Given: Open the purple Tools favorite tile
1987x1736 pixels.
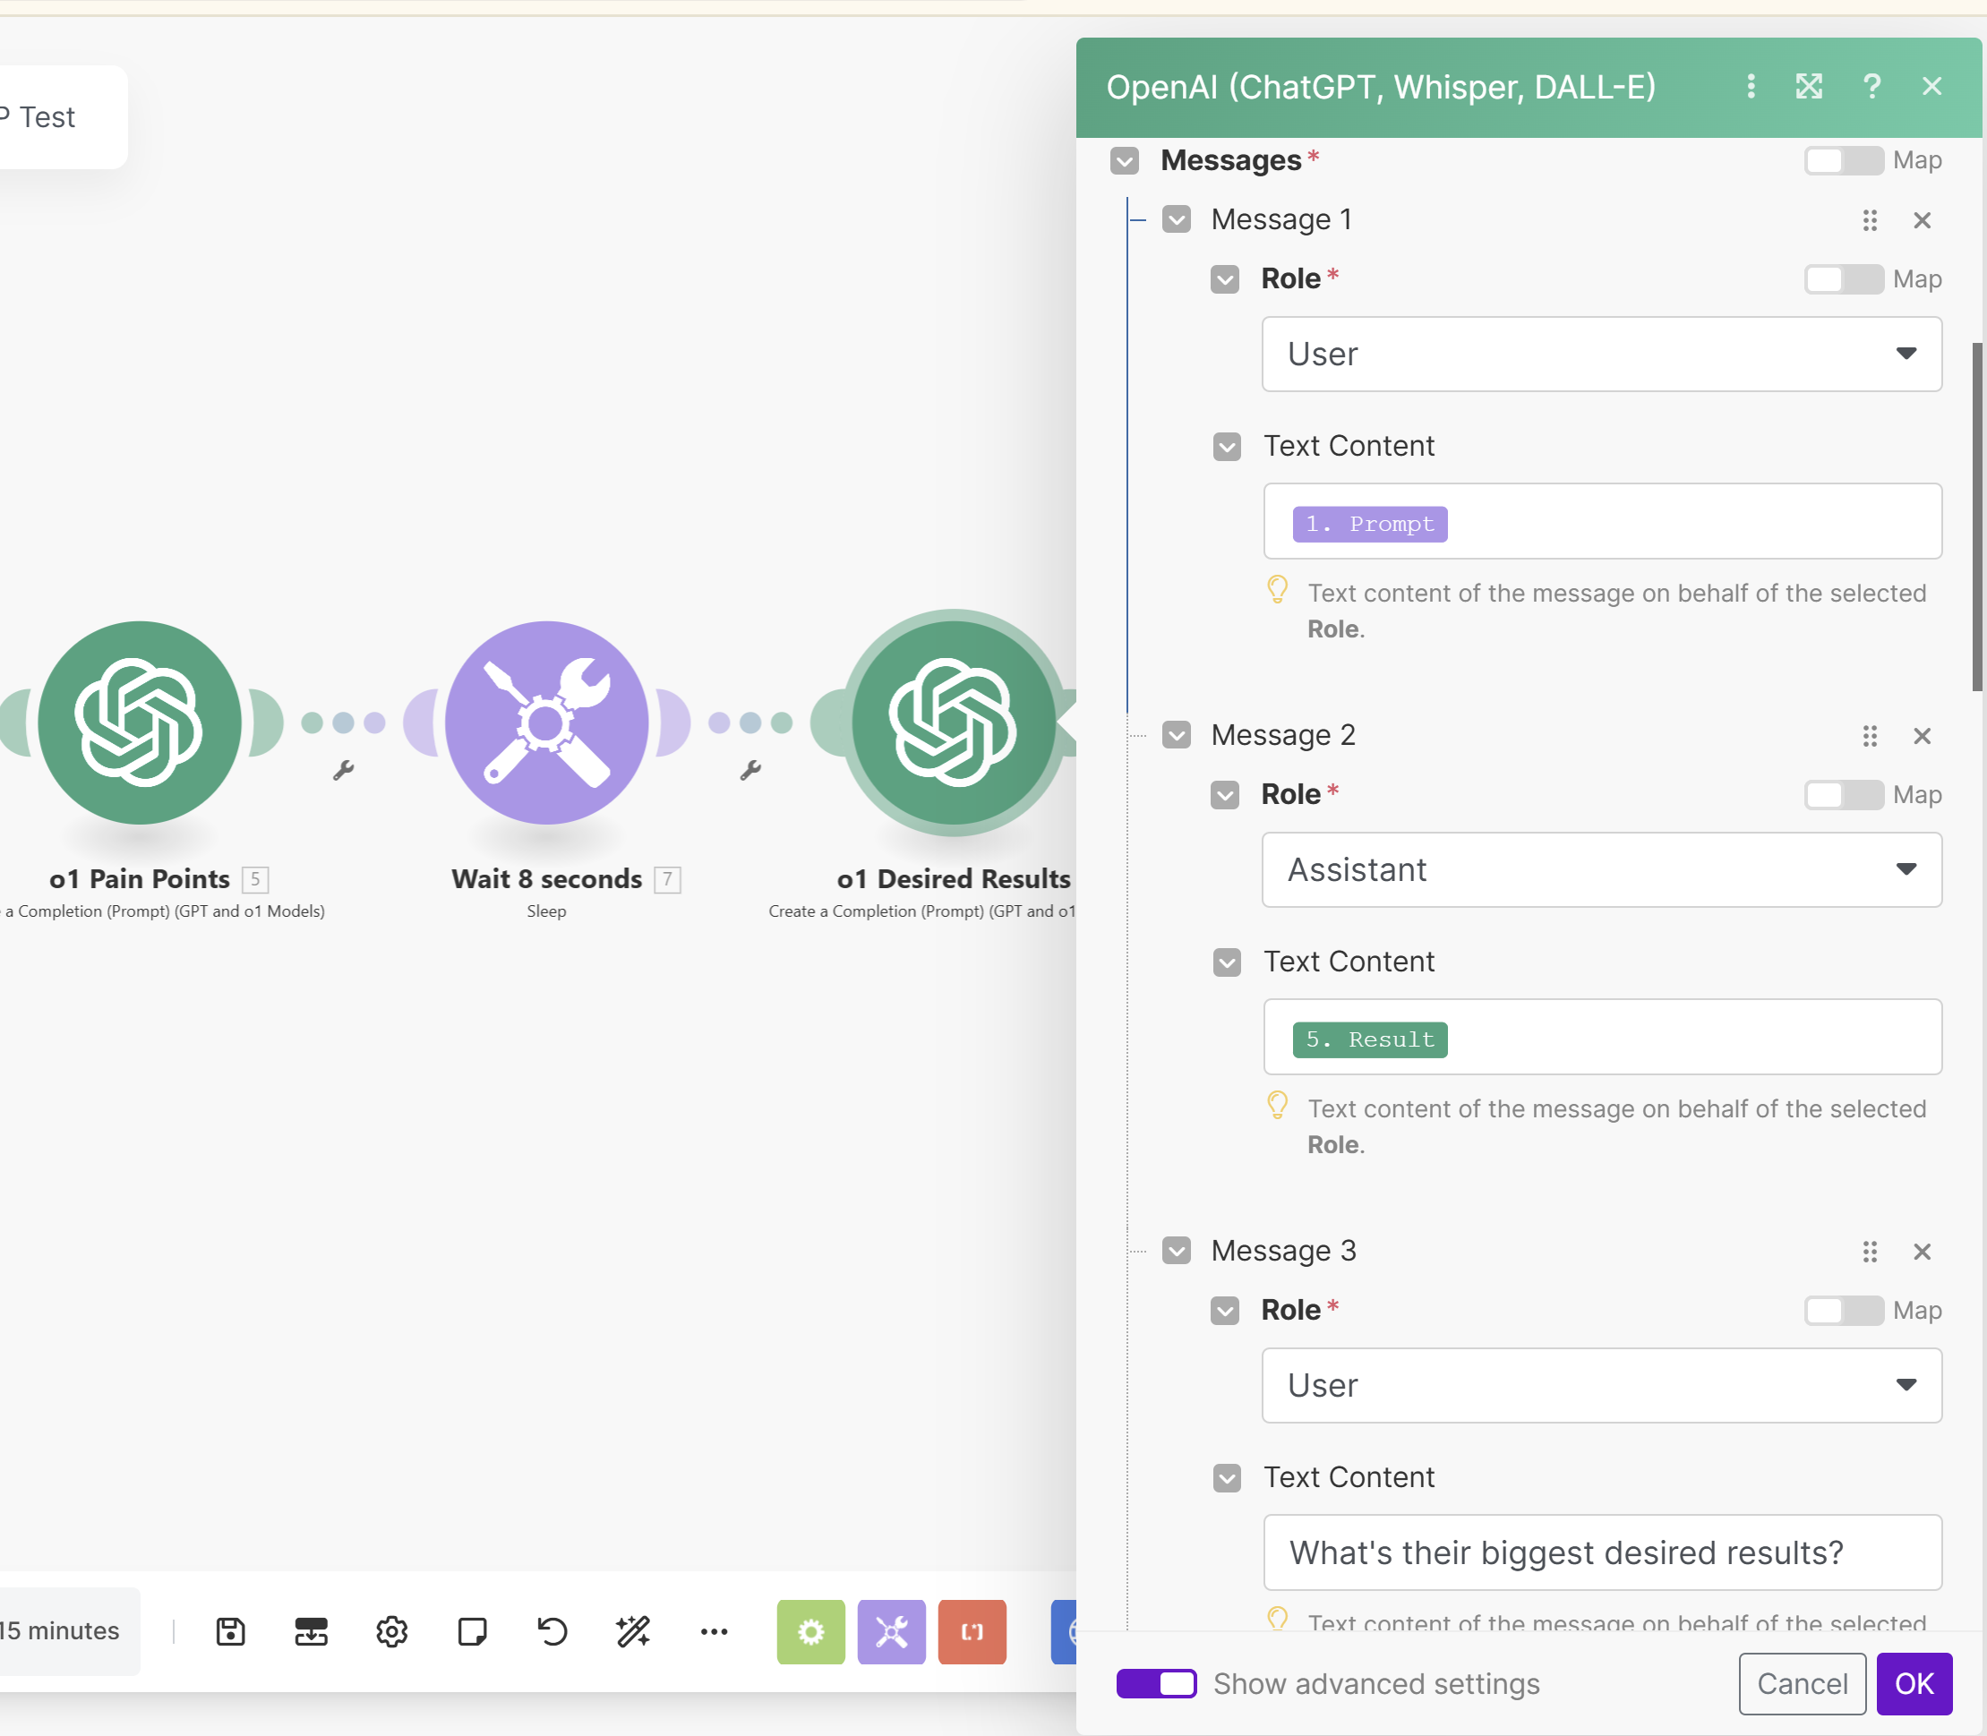Looking at the screenshot, I should (x=890, y=1631).
